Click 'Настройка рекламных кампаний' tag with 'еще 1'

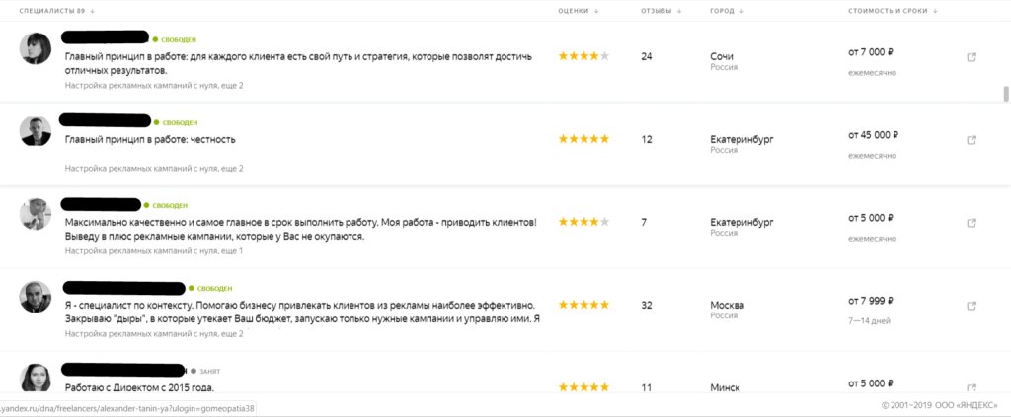click(x=154, y=251)
